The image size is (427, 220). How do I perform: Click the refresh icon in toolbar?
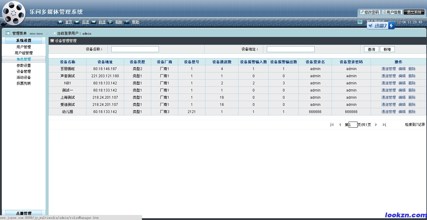(110, 22)
